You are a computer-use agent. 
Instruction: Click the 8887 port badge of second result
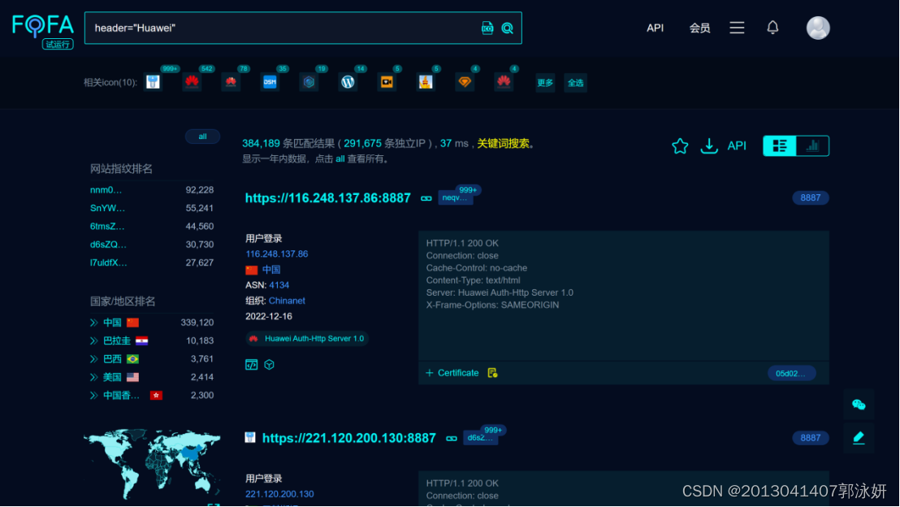point(811,438)
